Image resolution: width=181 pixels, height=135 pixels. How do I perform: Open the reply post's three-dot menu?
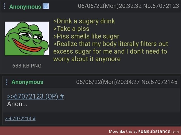click(x=7, y=82)
